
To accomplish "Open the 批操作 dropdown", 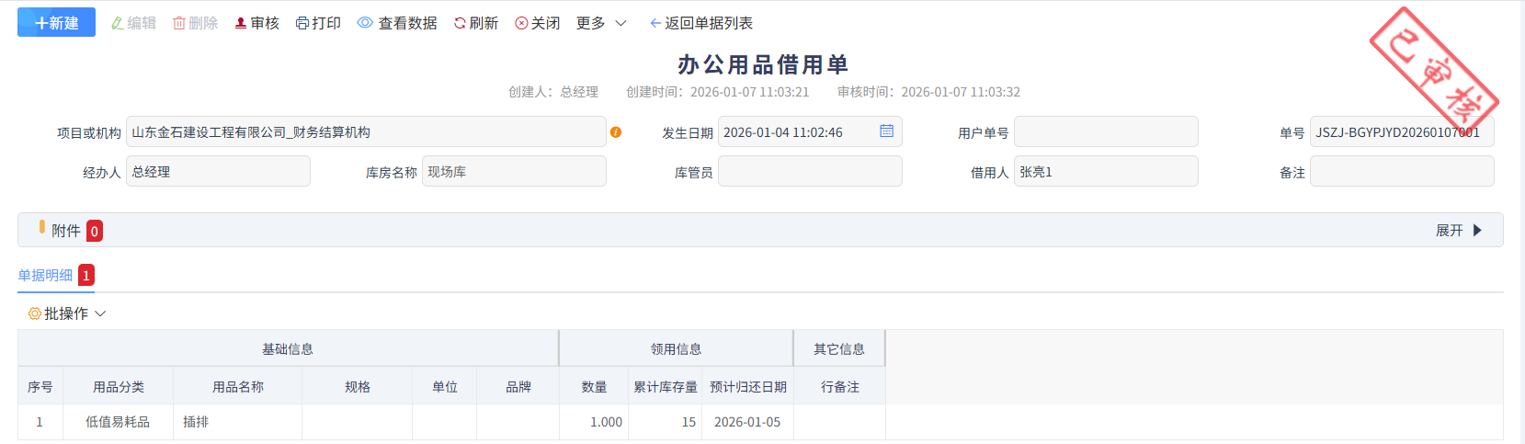I will [67, 313].
